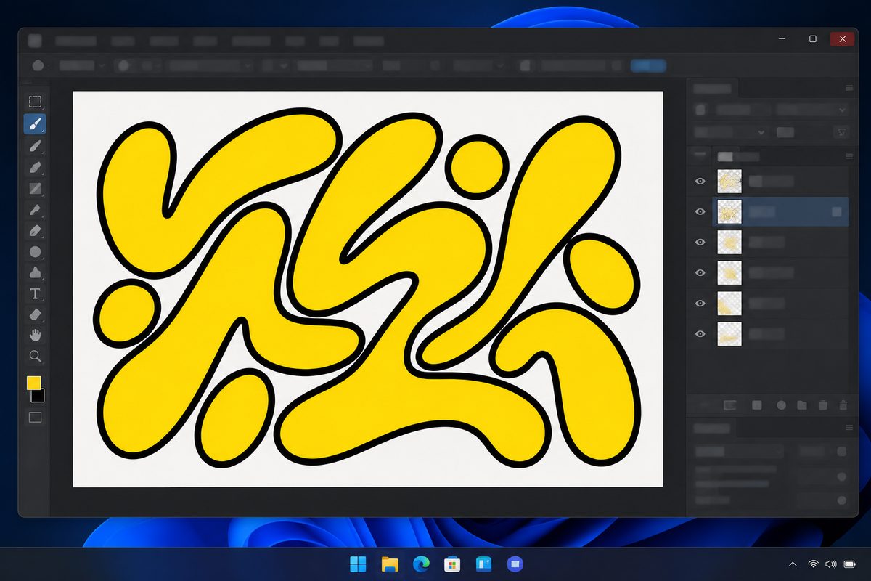Image resolution: width=871 pixels, height=581 pixels.
Task: Pick the pencil tool directly below the Brush
Action: 35,146
